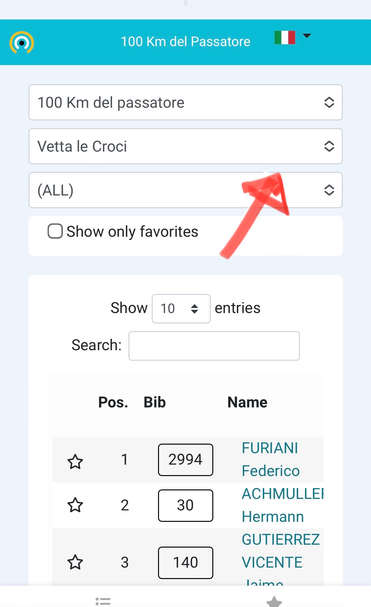Open the list view bottom tab
371x607 pixels.
tap(103, 601)
